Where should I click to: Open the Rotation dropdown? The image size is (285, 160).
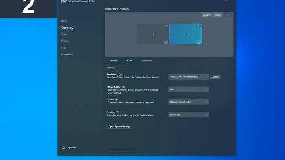click(189, 115)
